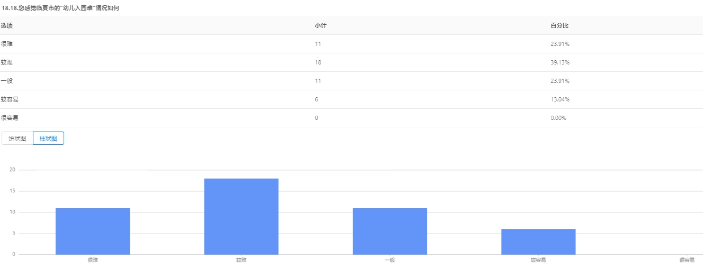Click the 百分比 column header

click(559, 25)
